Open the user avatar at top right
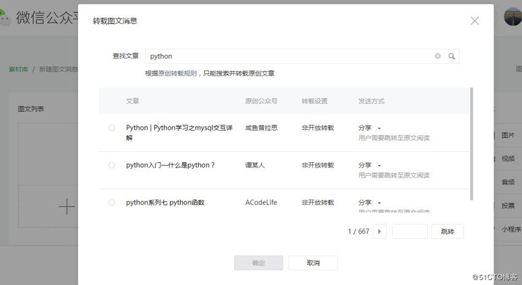Viewport: 522px width, 285px height. pyautogui.click(x=512, y=17)
